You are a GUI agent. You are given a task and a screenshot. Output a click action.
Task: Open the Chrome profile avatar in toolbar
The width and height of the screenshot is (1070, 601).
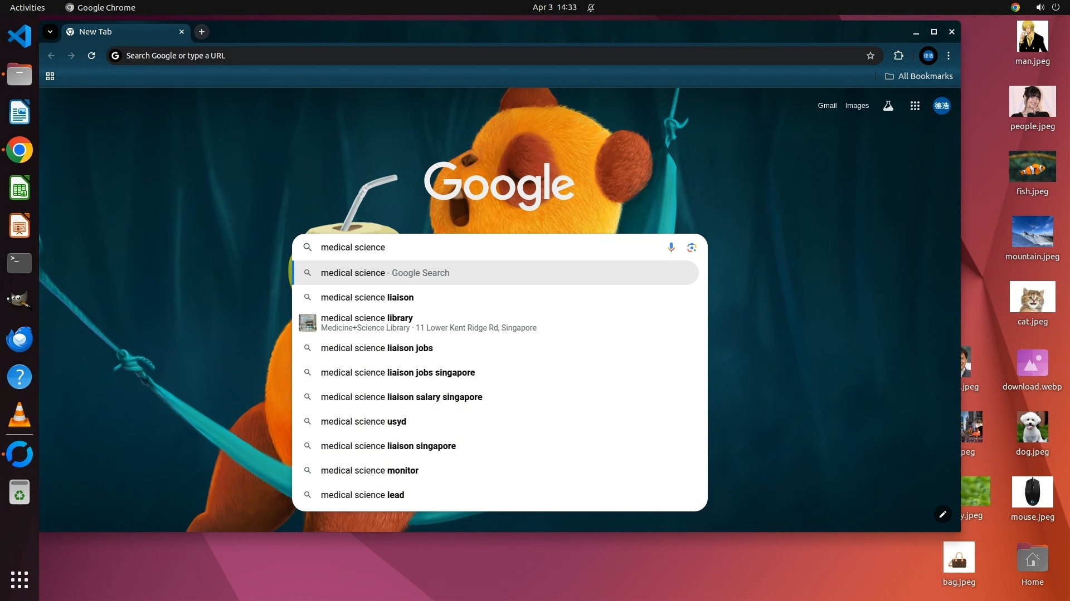928,56
